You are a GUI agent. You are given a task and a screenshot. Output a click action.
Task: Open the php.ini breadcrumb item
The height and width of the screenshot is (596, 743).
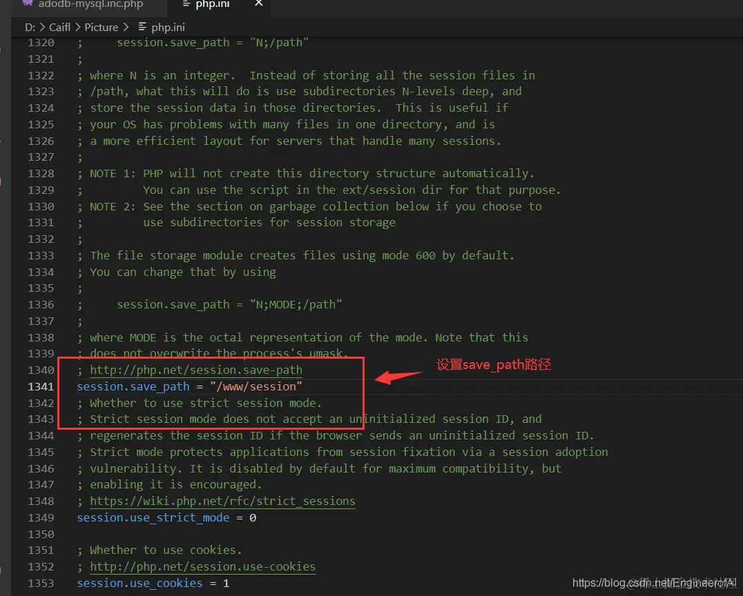[168, 28]
